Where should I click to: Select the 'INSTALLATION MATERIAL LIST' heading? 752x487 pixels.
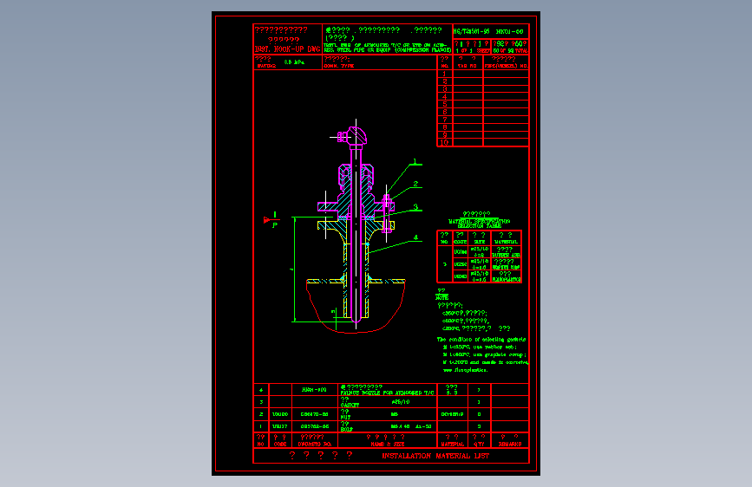(x=435, y=456)
